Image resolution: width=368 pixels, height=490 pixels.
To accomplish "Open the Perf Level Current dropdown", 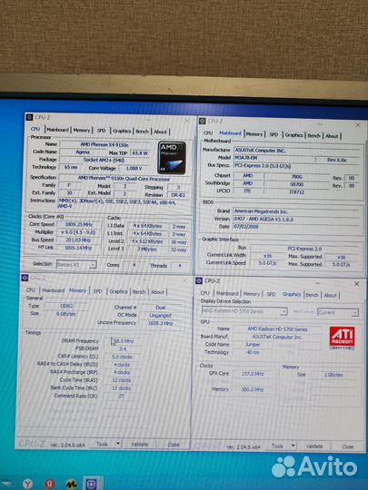I will pos(338,312).
